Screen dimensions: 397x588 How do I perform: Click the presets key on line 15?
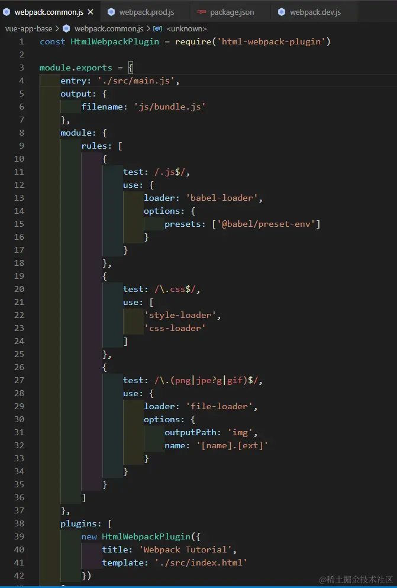pyautogui.click(x=183, y=224)
